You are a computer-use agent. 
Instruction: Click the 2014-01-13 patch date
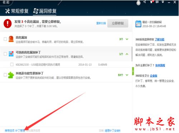point(85,65)
